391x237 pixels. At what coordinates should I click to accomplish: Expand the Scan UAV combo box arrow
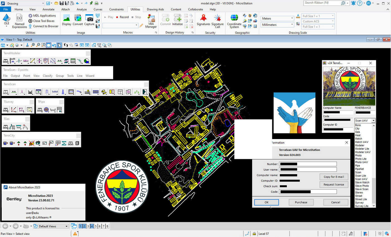coord(373,120)
